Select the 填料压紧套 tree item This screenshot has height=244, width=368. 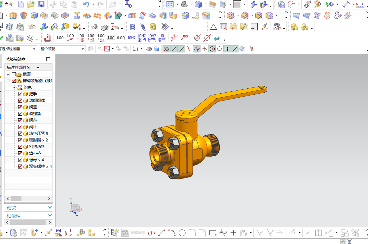pos(39,134)
